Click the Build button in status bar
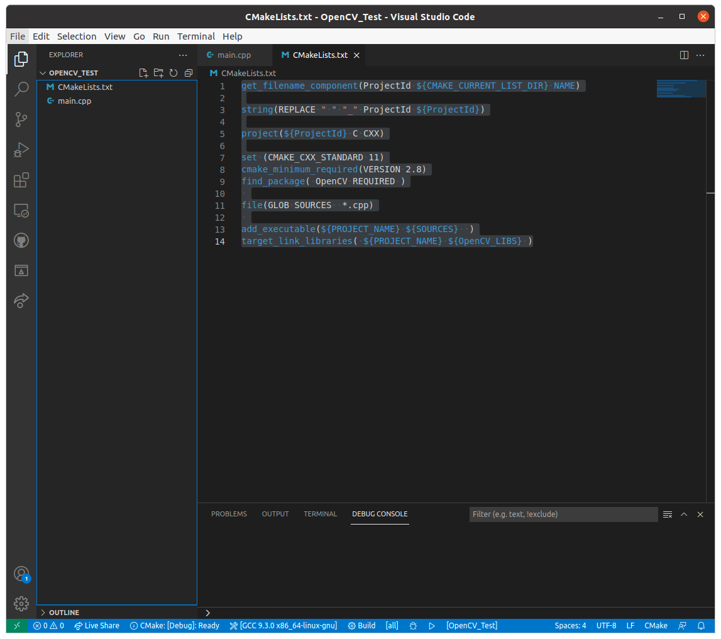This screenshot has width=721, height=639. (x=362, y=626)
